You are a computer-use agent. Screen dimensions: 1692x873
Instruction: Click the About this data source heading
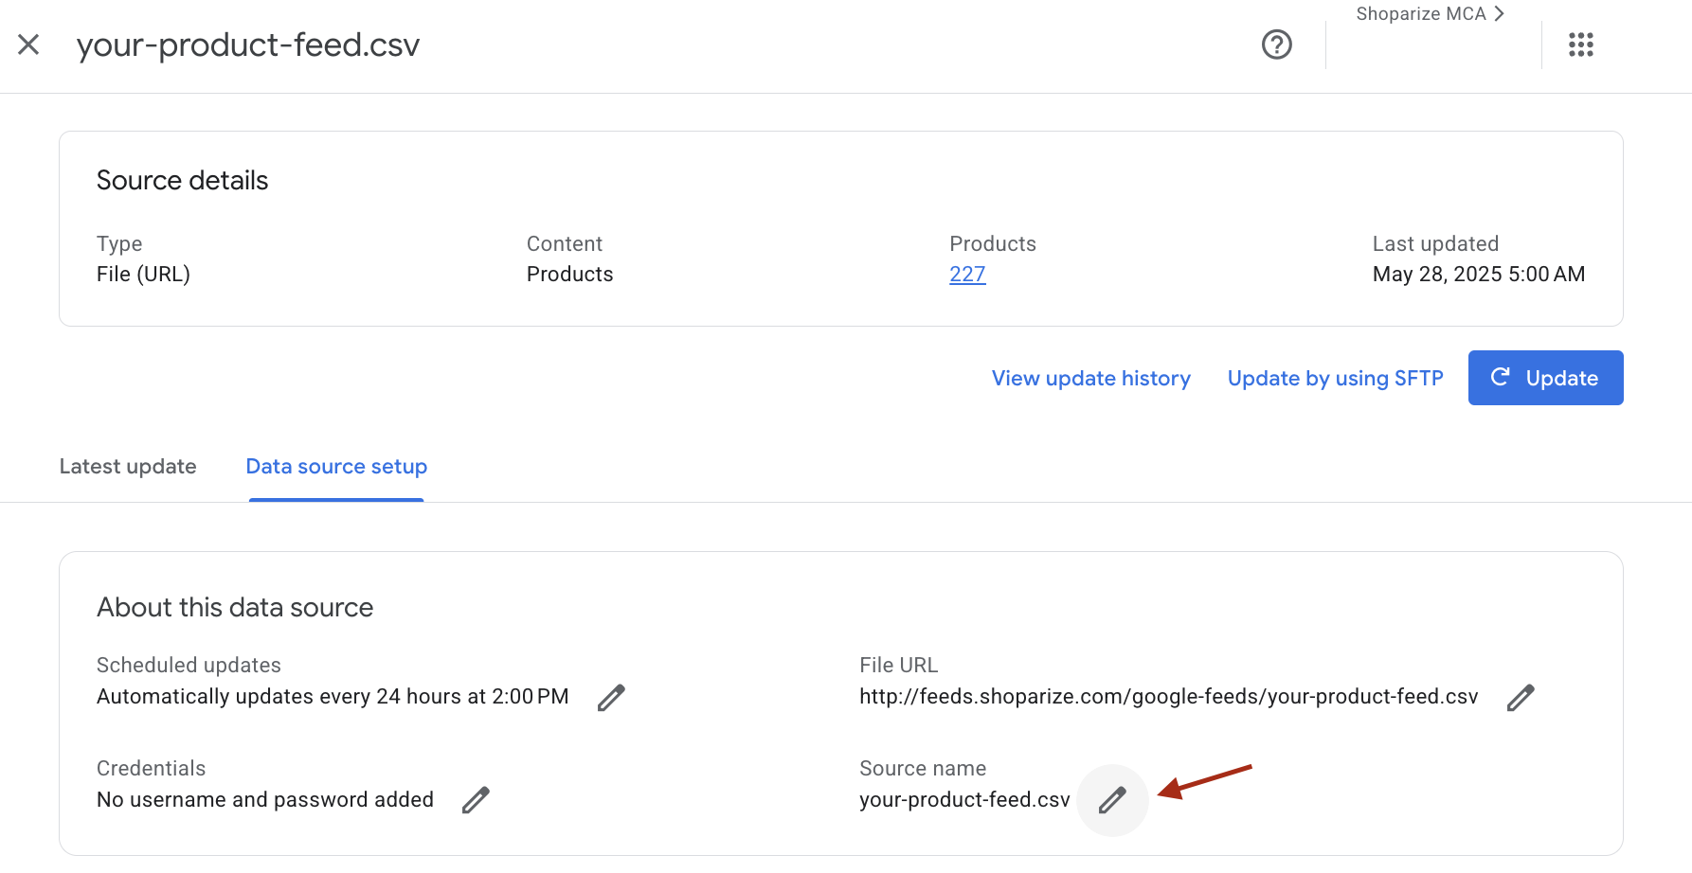tap(234, 607)
